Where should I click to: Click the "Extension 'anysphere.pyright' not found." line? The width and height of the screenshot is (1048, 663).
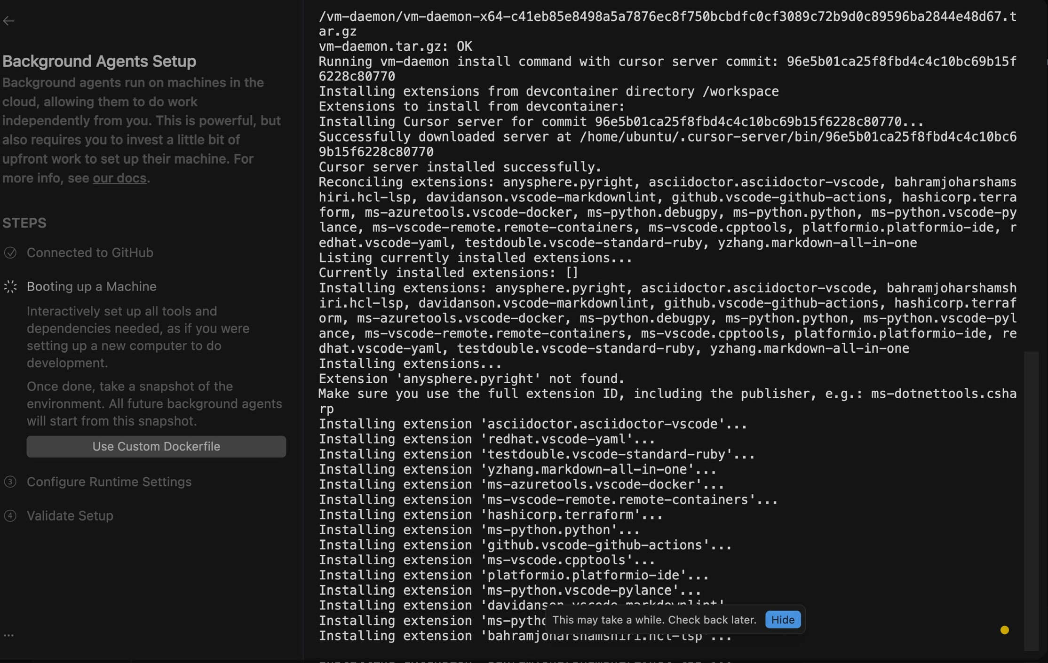click(x=472, y=379)
